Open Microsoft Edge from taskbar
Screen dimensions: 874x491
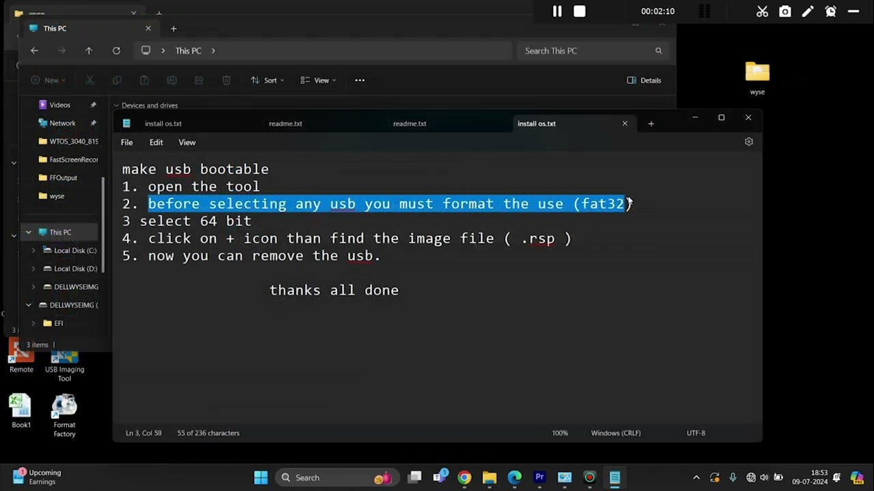pos(514,477)
